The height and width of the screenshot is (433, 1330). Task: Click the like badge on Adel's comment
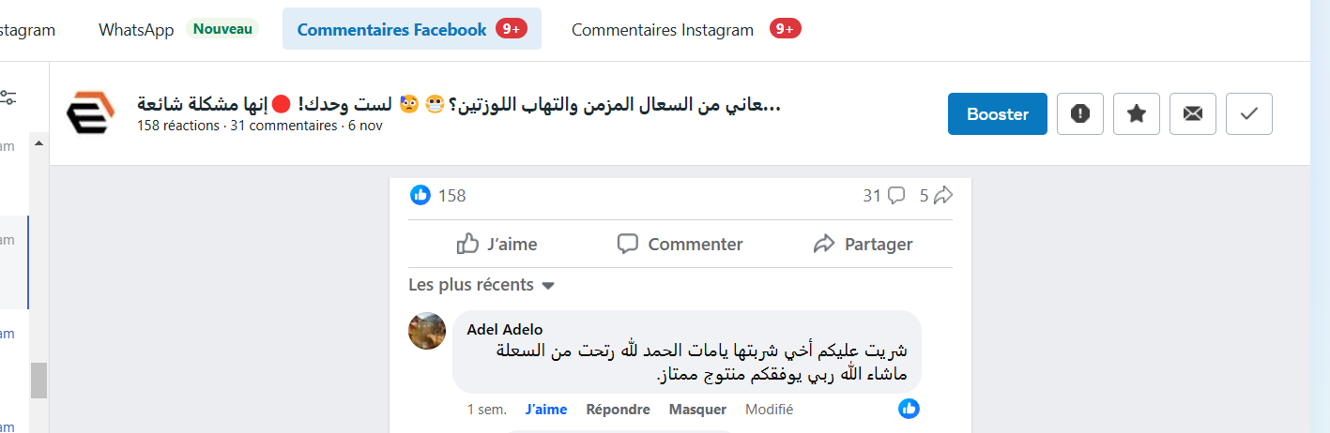click(909, 409)
